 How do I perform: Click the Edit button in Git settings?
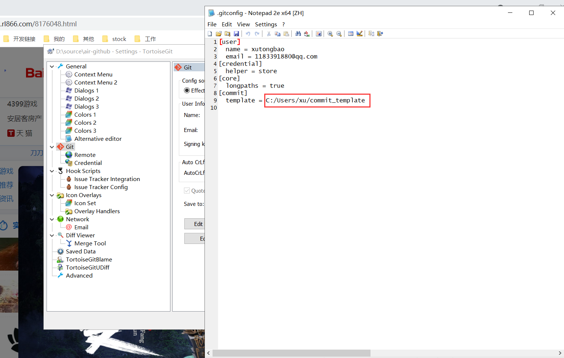(x=194, y=224)
